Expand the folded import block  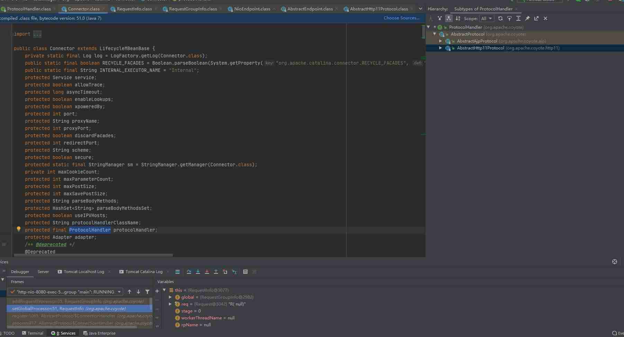(x=37, y=34)
